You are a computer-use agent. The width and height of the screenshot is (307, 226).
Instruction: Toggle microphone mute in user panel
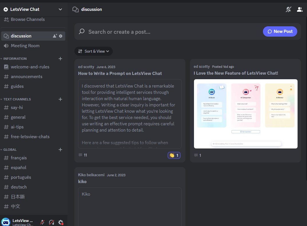[x=42, y=222]
